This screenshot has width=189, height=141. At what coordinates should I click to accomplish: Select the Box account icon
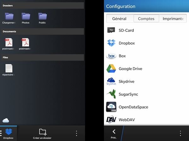point(111,56)
